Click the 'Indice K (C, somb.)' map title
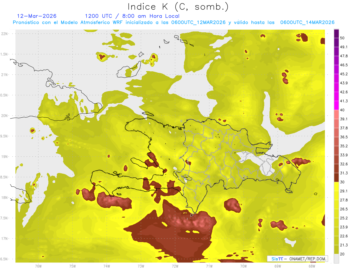350x270 pixels. (178, 7)
